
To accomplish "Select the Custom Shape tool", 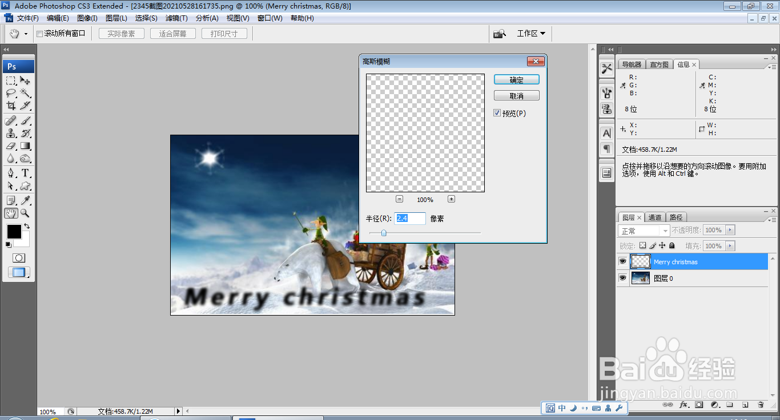I will tap(25, 186).
